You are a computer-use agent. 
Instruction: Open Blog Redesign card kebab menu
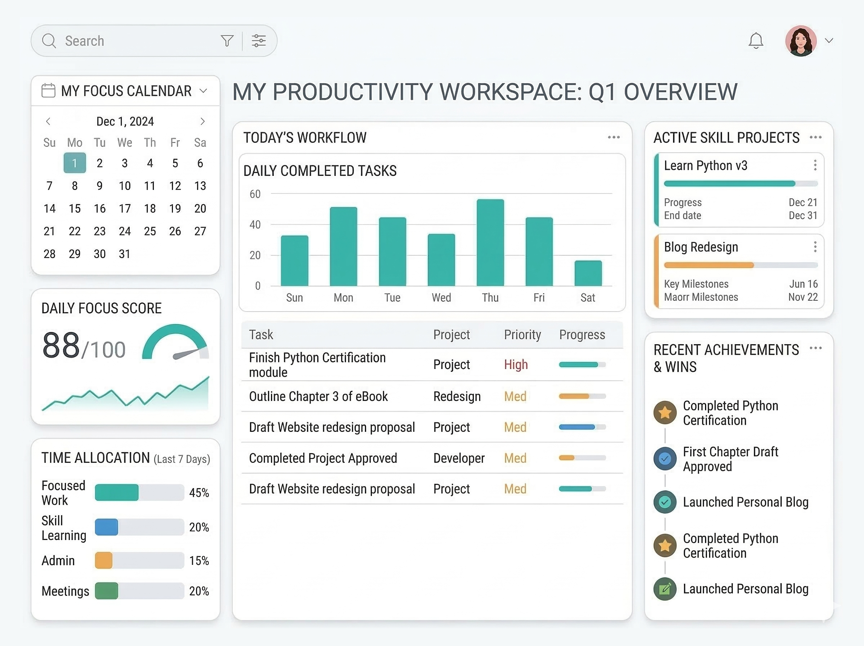[x=815, y=247]
